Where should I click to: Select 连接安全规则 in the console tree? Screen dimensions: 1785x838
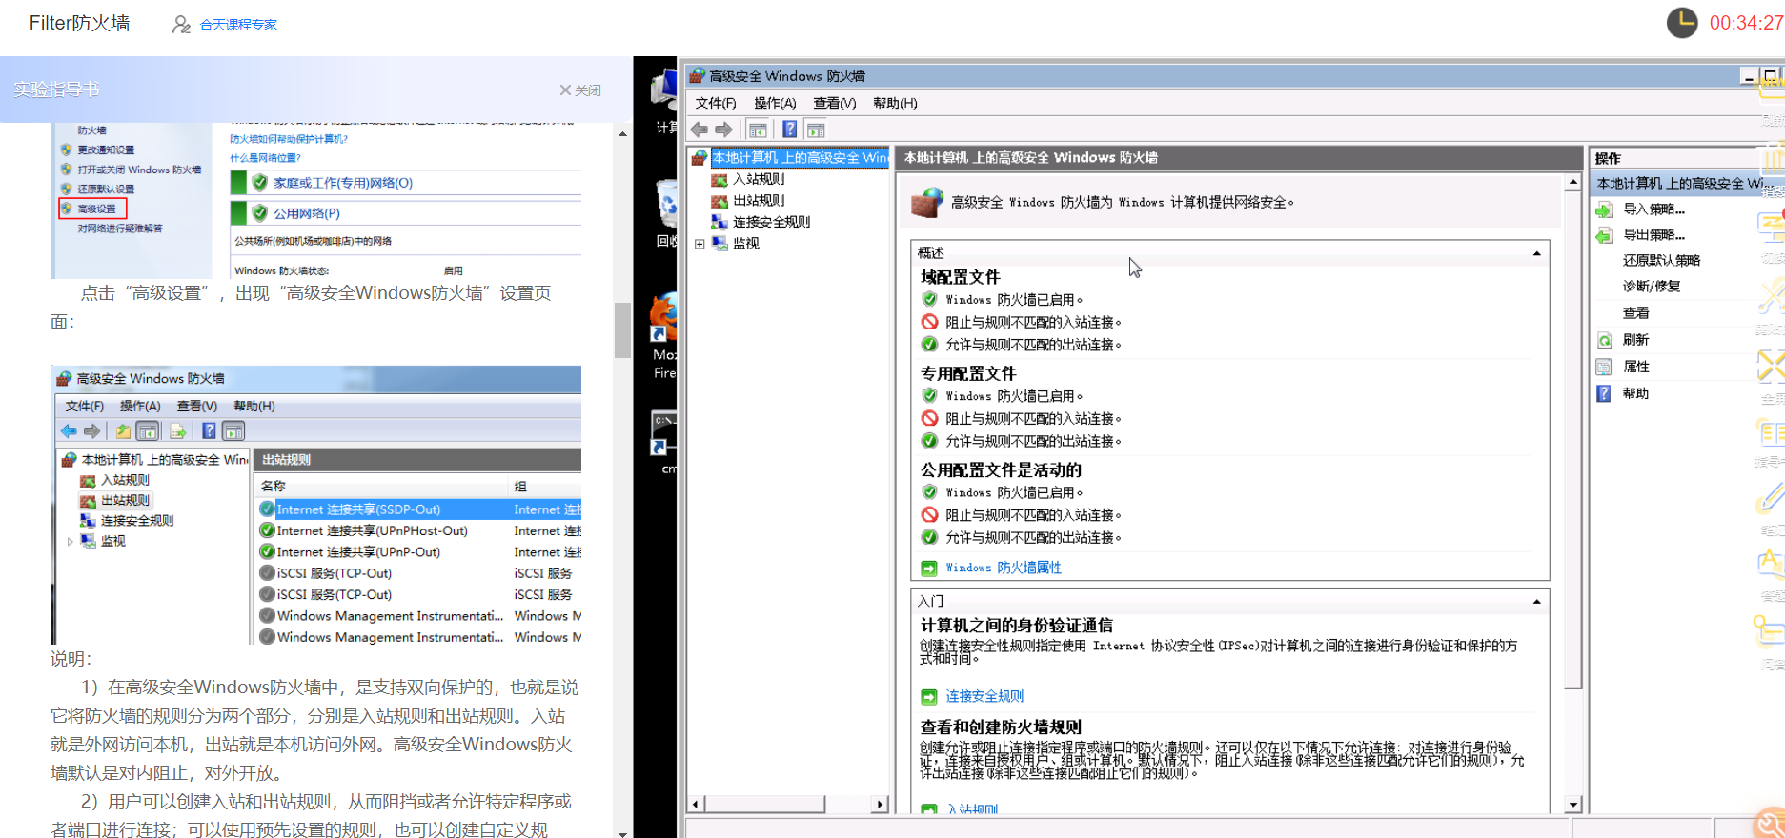[771, 222]
